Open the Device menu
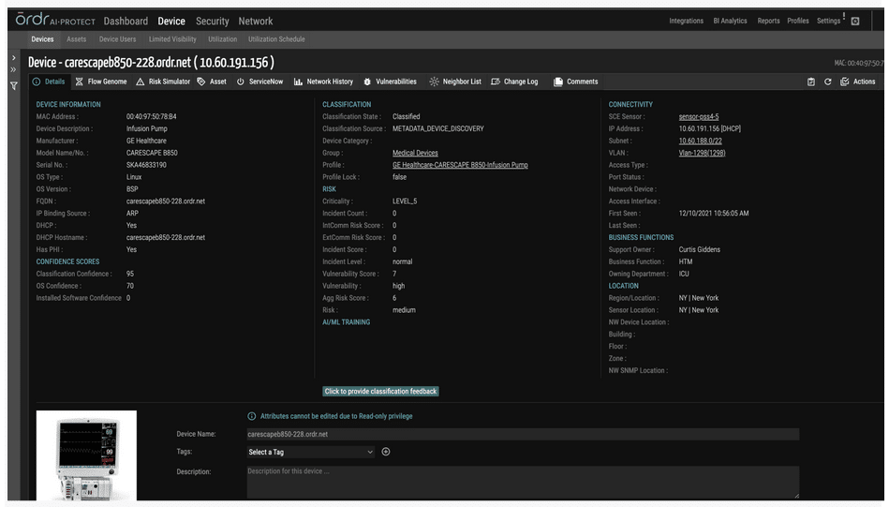889x507 pixels. 171,21
